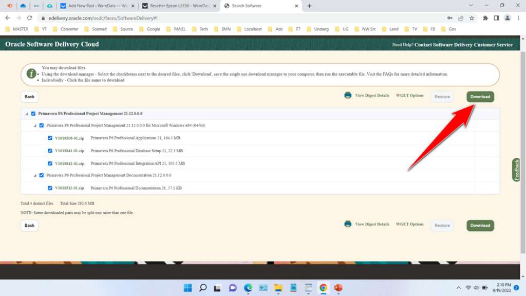Collapse the Project Management Documentation group
This screenshot has width=526, height=296.
point(35,176)
